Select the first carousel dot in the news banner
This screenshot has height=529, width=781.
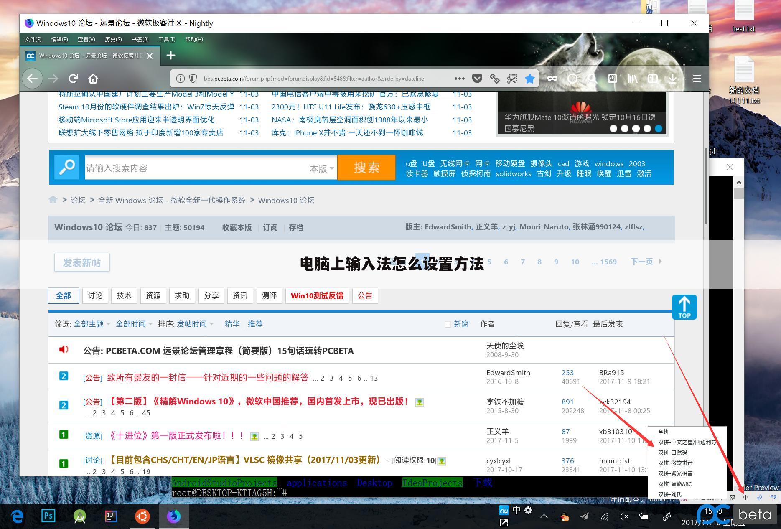click(613, 129)
